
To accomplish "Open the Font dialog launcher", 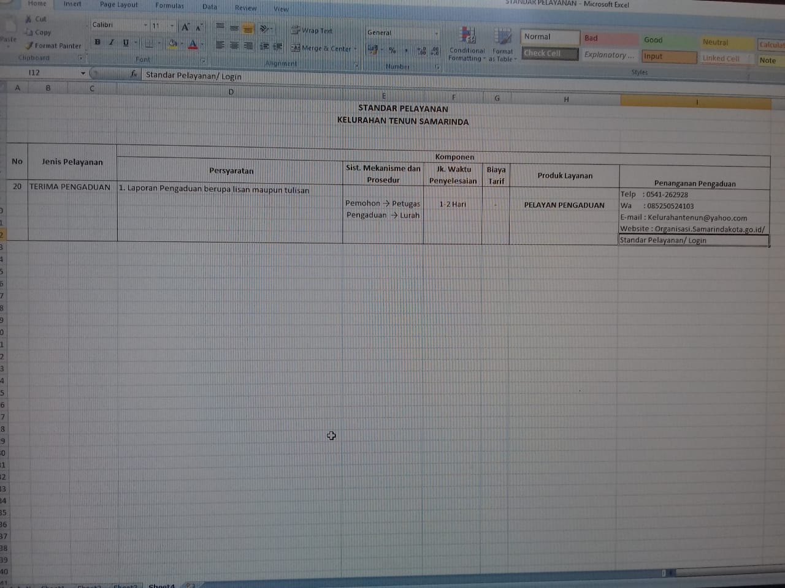I will (x=203, y=60).
